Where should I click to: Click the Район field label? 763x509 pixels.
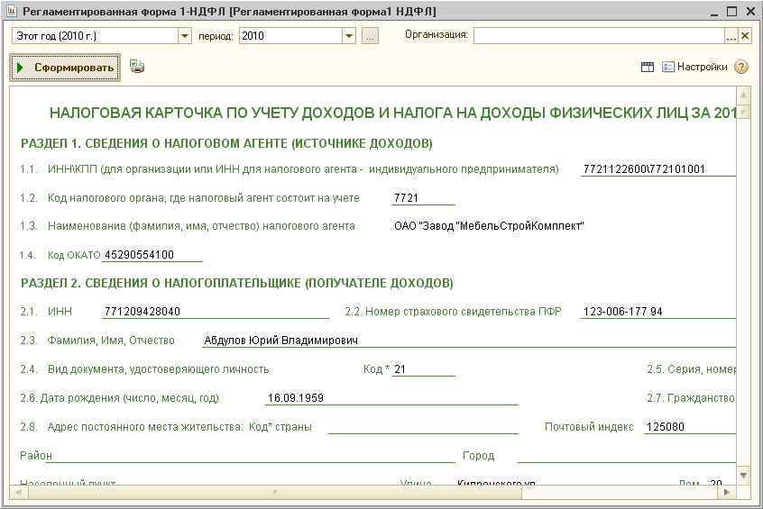pos(35,456)
